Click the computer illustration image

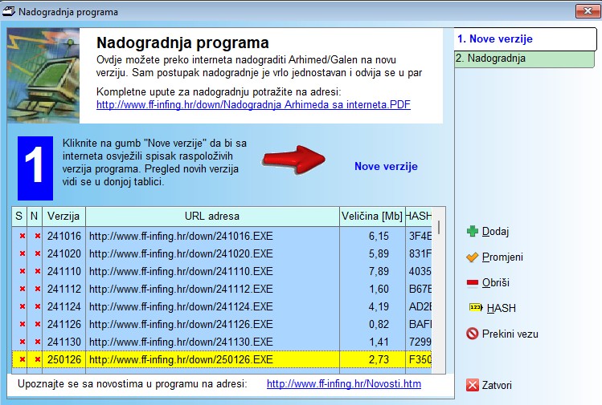pos(43,75)
